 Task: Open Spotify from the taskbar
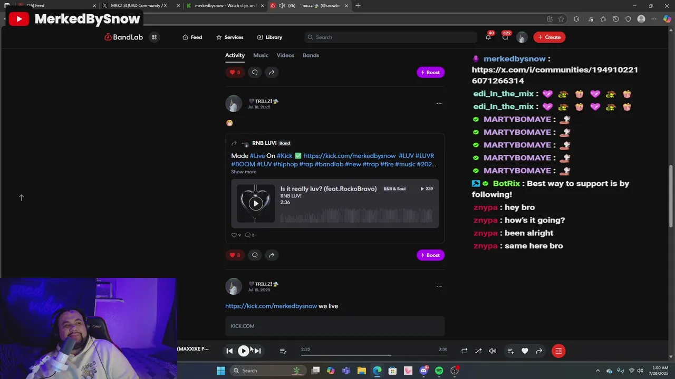439,371
